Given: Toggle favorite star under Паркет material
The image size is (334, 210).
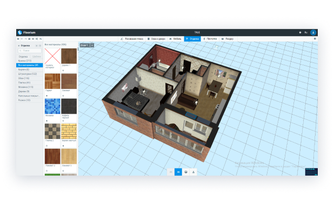Looking at the screenshot, I should 47,96.
